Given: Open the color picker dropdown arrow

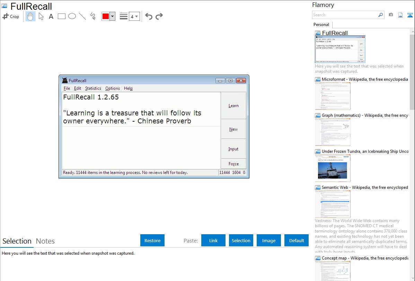Looking at the screenshot, I should (112, 16).
